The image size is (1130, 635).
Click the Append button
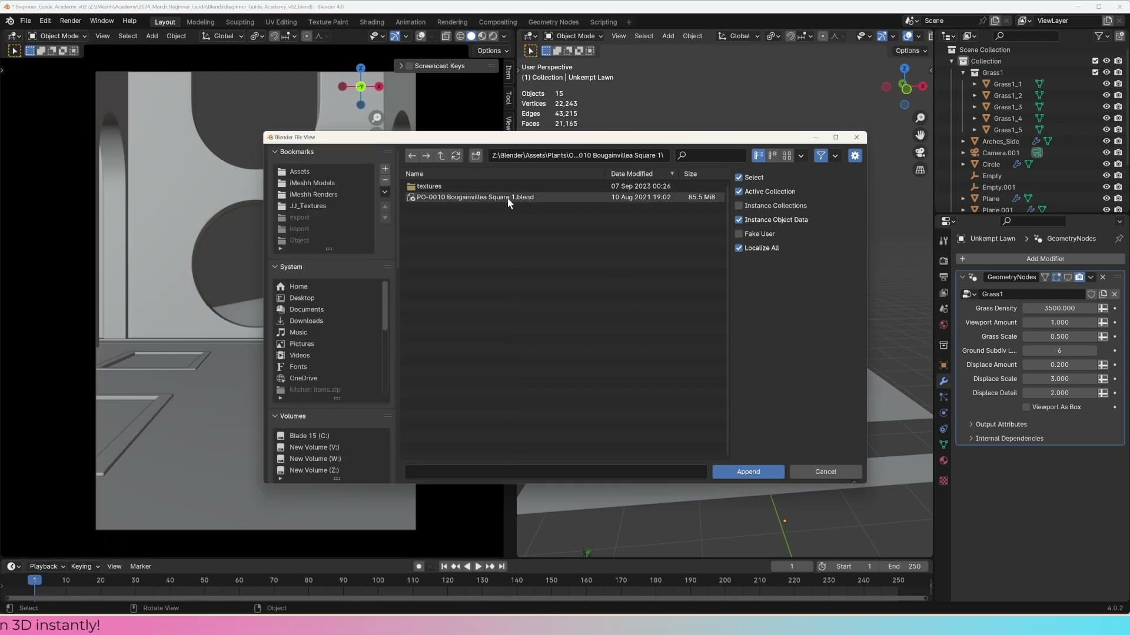click(749, 472)
